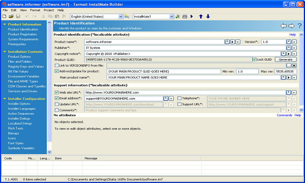
Task: Click the blue Move Down arrow icon
Action: coord(208,17)
